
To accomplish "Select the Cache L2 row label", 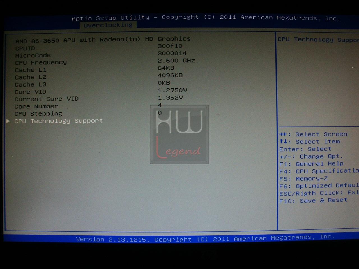I will tap(31, 77).
